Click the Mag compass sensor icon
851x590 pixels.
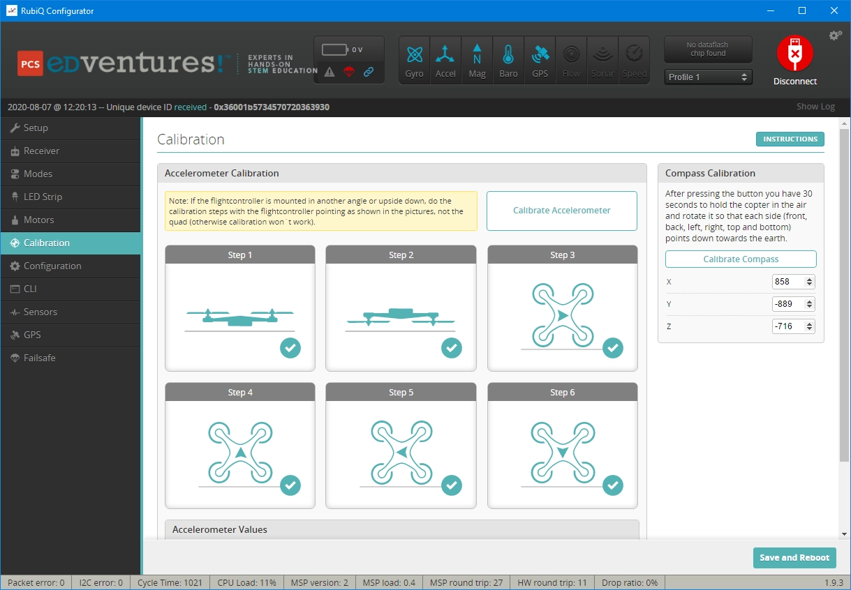[477, 60]
